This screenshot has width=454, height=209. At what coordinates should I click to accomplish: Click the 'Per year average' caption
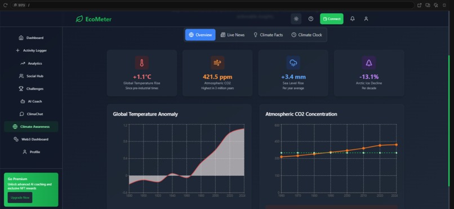tap(293, 88)
